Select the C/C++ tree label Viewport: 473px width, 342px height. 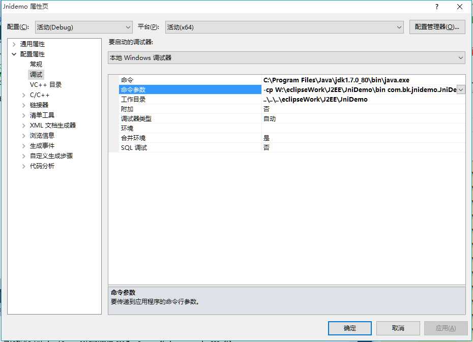pyautogui.click(x=40, y=95)
